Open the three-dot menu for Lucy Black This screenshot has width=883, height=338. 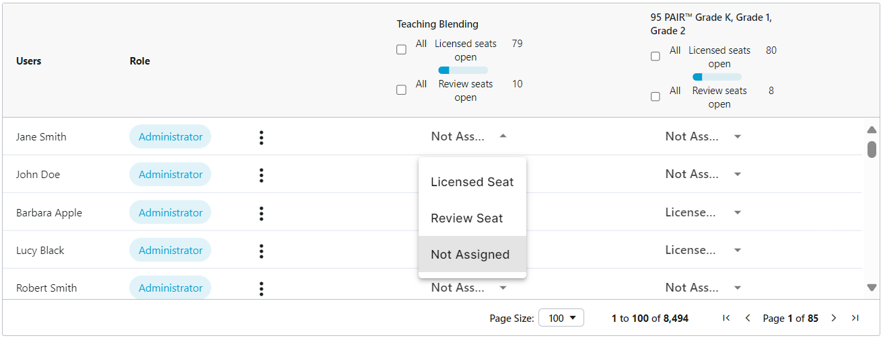[261, 251]
